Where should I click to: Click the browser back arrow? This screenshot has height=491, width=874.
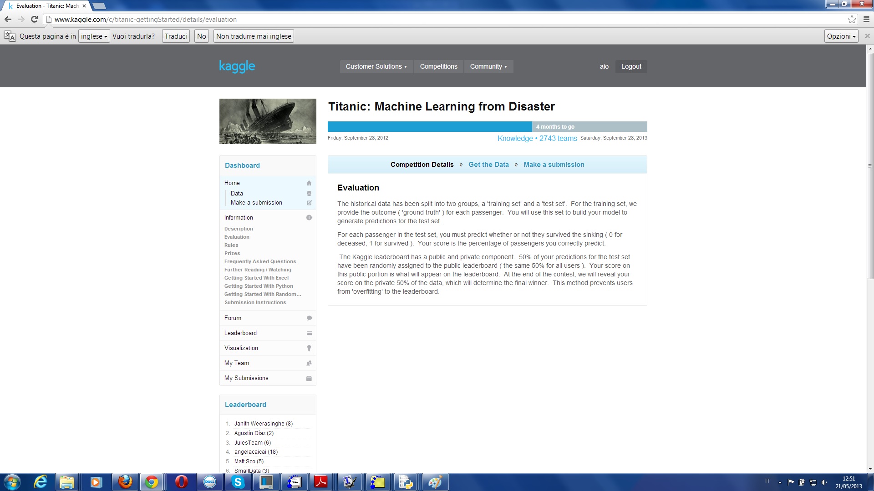(8, 19)
